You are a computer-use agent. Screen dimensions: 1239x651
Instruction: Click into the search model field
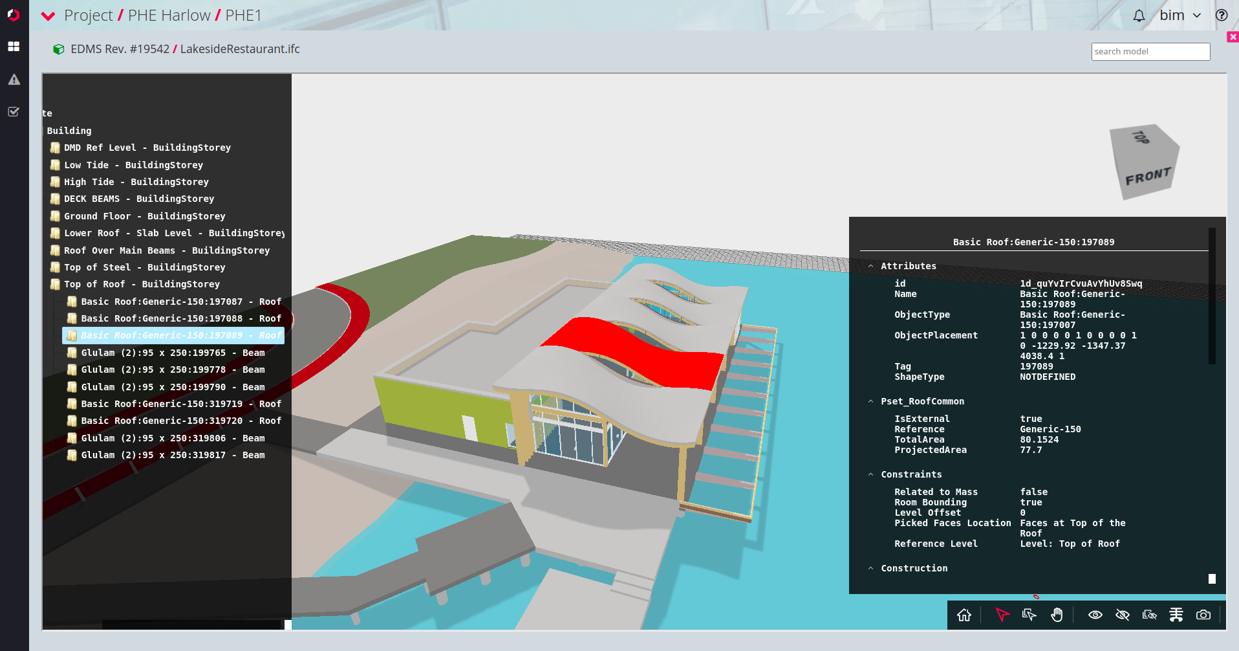[1150, 52]
